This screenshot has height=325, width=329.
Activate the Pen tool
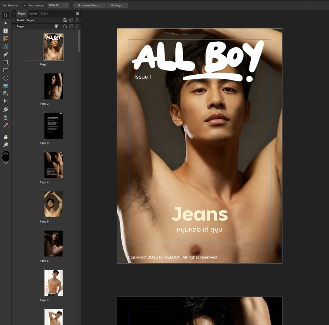point(6,55)
